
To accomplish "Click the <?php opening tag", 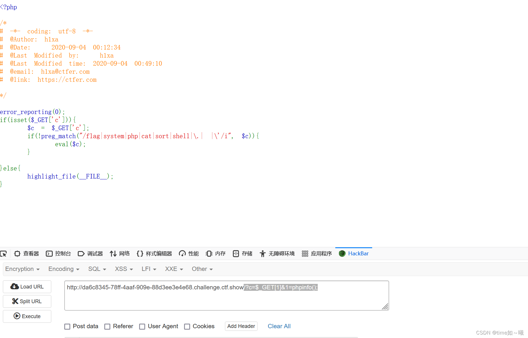I will (9, 7).
